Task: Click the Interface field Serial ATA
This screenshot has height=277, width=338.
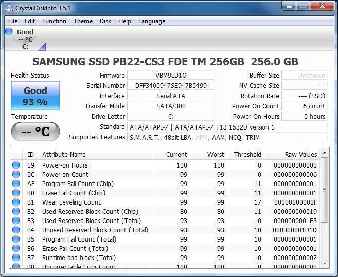Action: (171, 96)
